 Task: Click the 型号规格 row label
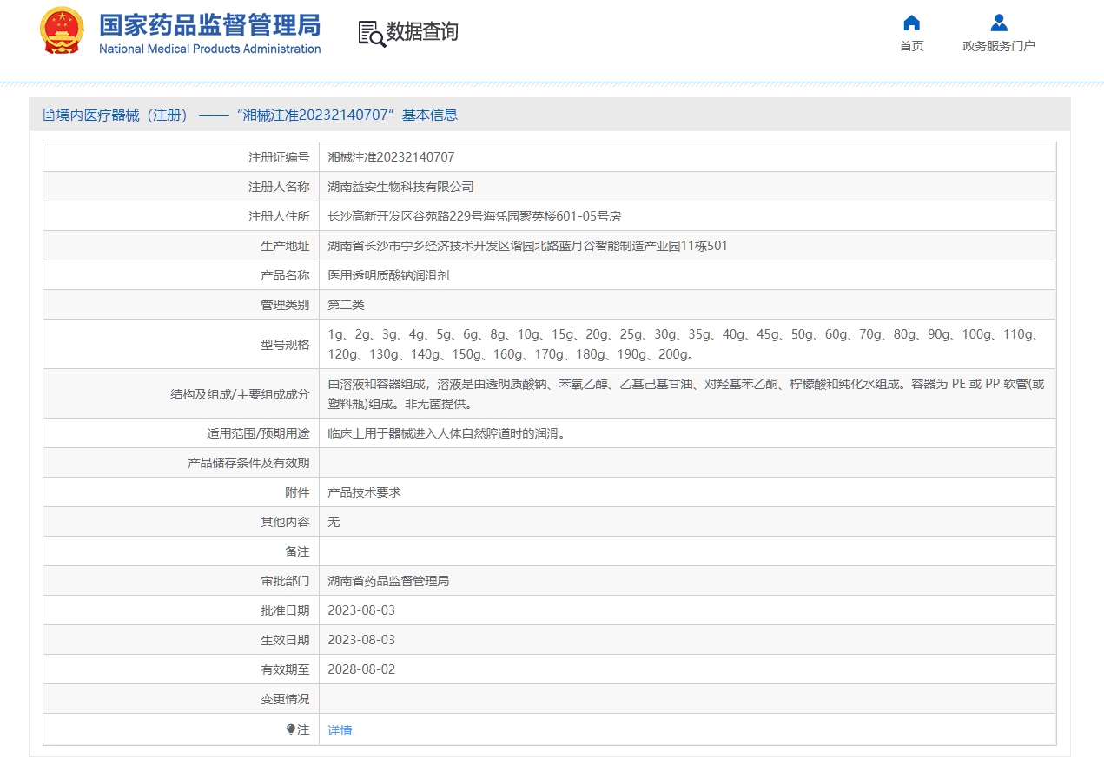point(285,345)
